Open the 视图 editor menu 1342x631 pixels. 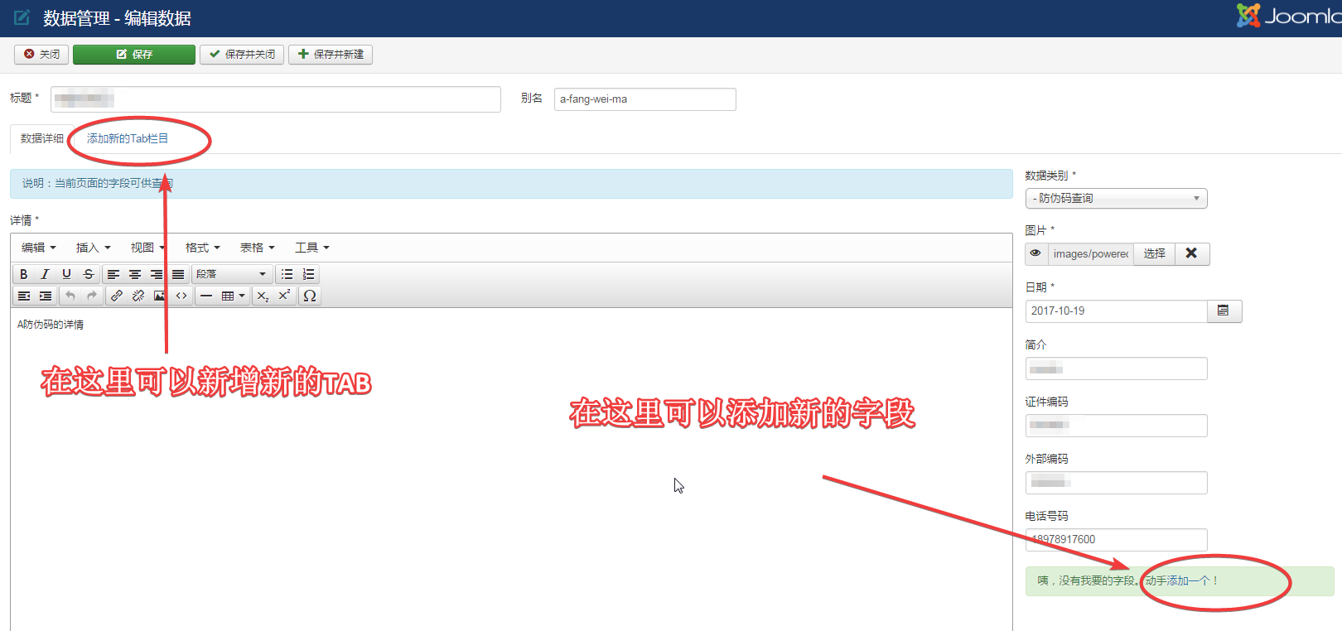[147, 248]
